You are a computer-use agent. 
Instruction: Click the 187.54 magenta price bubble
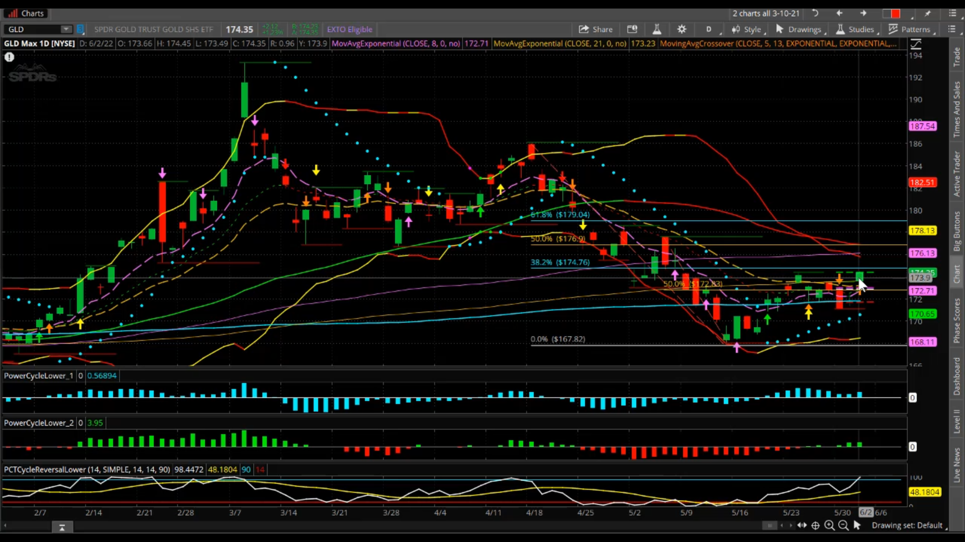(x=923, y=126)
